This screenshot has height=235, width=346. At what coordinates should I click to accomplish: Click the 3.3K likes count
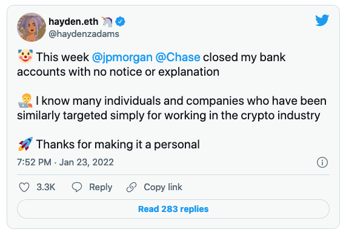click(46, 187)
